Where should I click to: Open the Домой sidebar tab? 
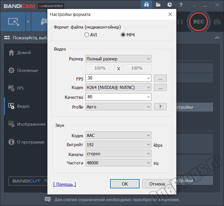(x=24, y=53)
